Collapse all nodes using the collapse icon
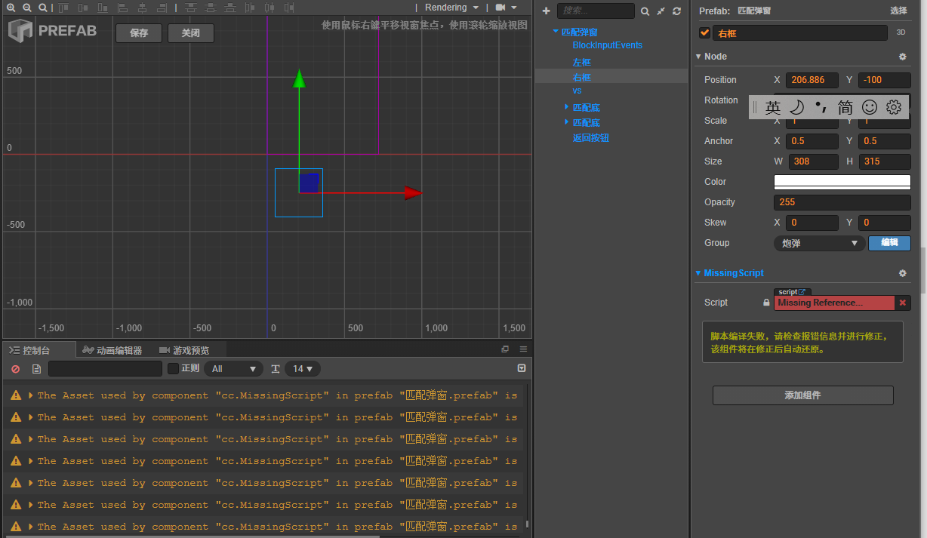This screenshot has width=927, height=538. pos(661,11)
